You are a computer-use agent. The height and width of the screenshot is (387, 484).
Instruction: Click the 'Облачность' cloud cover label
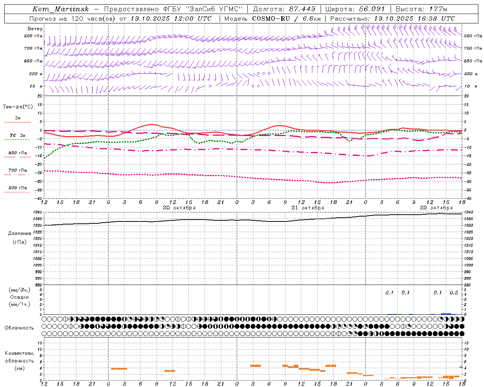[19, 328]
